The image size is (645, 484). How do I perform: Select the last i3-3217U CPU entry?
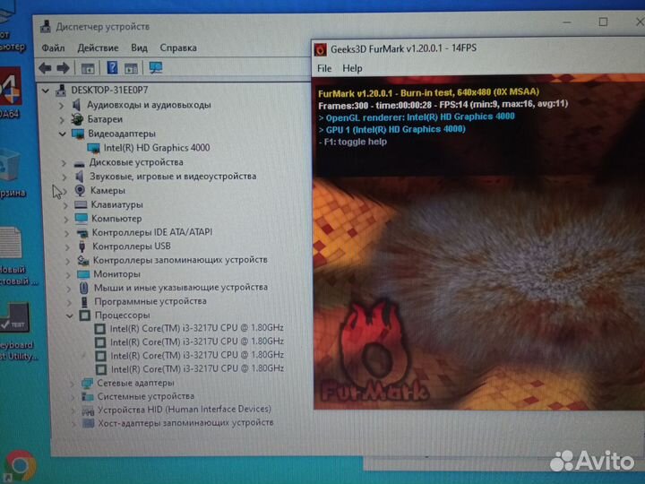click(197, 368)
